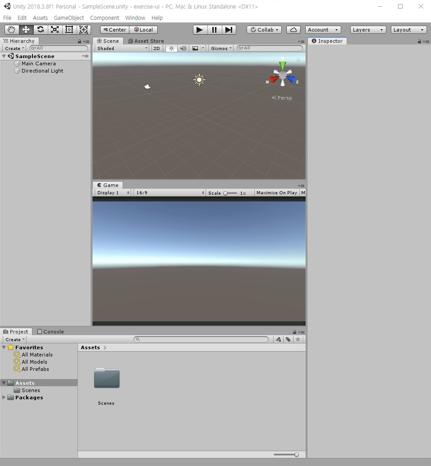Open the cloud Services button

[293, 30]
